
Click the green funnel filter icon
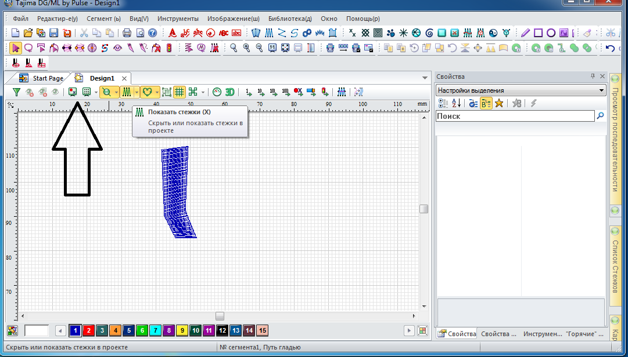[x=17, y=92]
